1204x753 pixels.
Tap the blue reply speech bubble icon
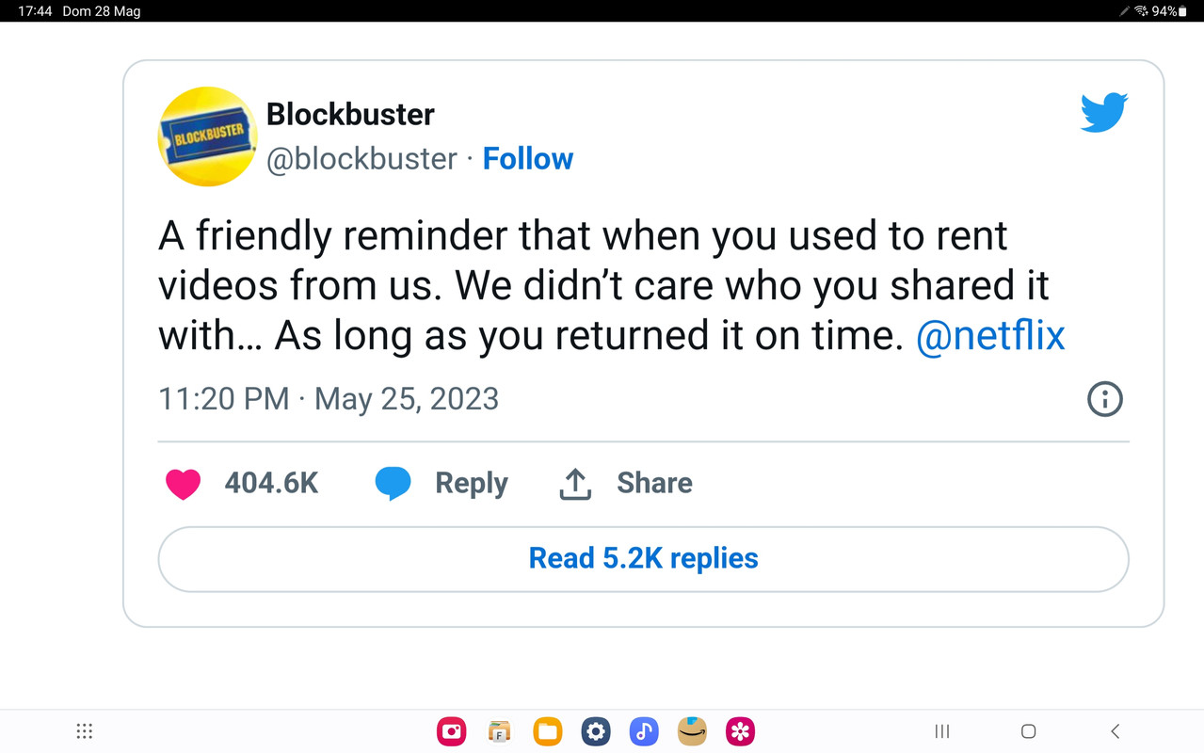click(393, 484)
